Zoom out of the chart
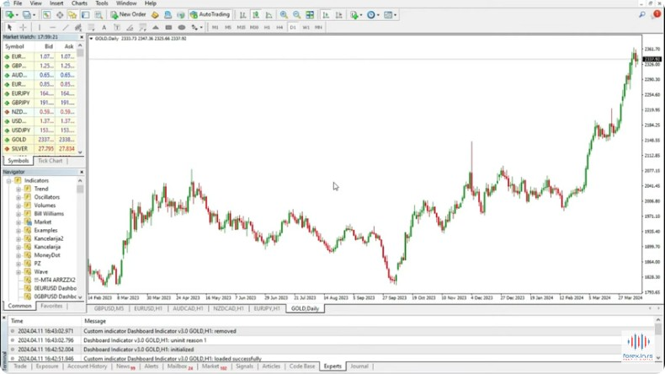The height and width of the screenshot is (374, 665). click(296, 15)
